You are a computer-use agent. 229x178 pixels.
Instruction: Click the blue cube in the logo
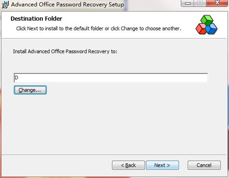click(x=212, y=28)
